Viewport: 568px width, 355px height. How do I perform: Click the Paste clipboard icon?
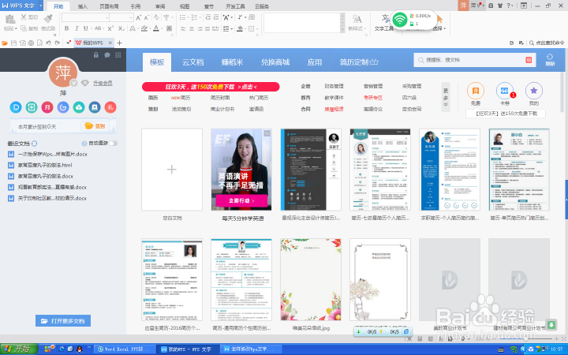(x=10, y=19)
